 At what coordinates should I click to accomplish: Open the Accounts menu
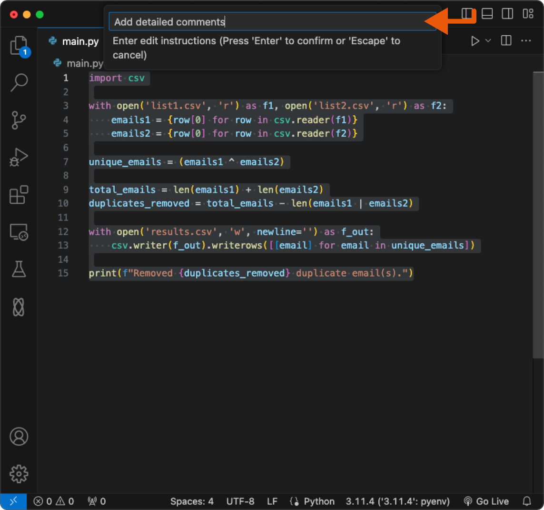tap(19, 436)
